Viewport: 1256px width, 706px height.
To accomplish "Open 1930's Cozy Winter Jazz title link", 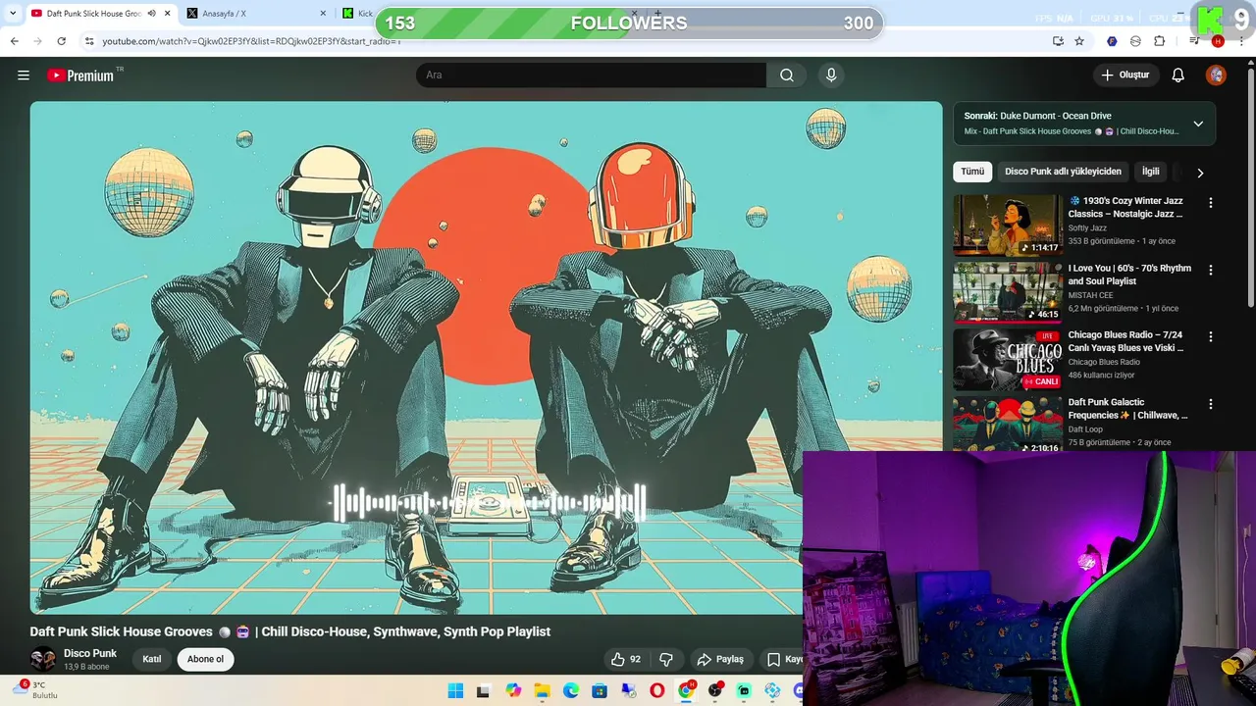I will tap(1125, 207).
